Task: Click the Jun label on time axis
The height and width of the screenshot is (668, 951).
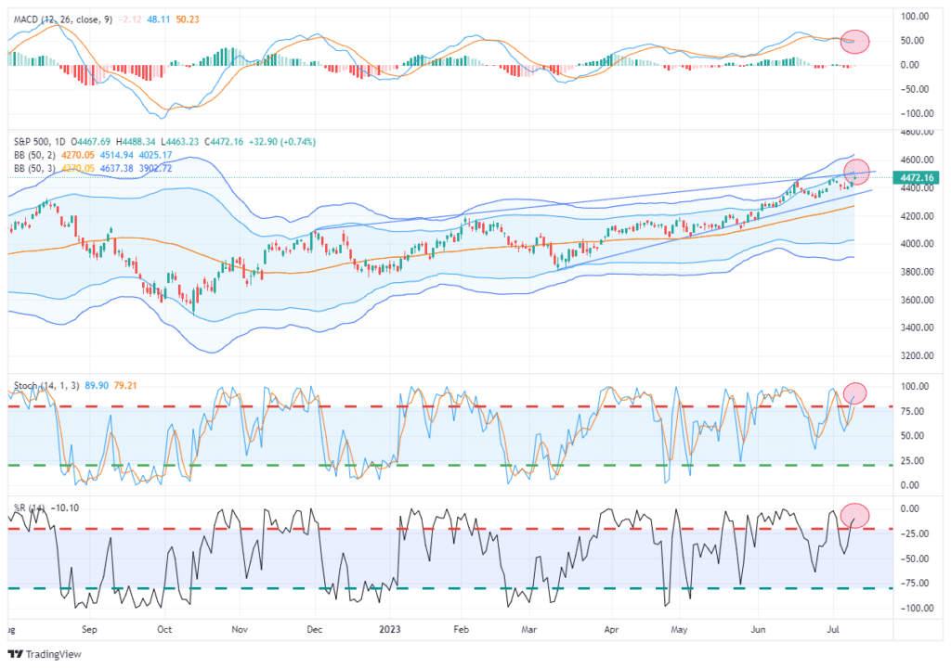Action: click(x=758, y=630)
